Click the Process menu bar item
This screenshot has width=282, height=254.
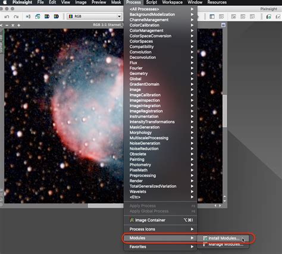pos(133,2)
